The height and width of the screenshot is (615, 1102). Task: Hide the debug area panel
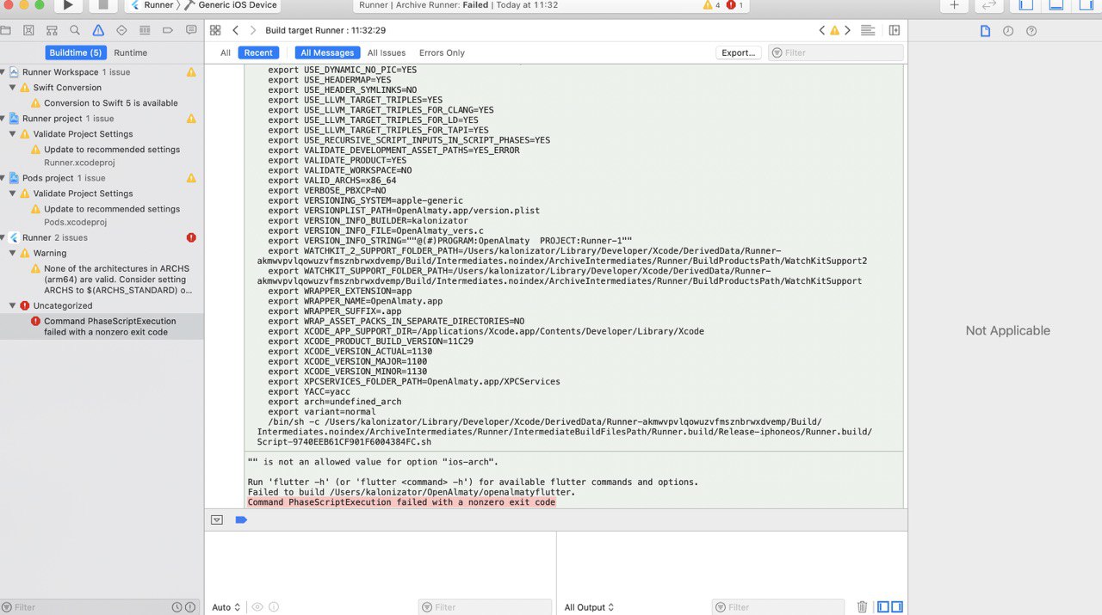[x=1056, y=5]
